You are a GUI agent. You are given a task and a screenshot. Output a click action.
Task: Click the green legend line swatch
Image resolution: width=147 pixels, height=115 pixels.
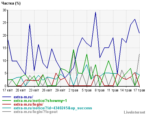[x=7, y=101]
